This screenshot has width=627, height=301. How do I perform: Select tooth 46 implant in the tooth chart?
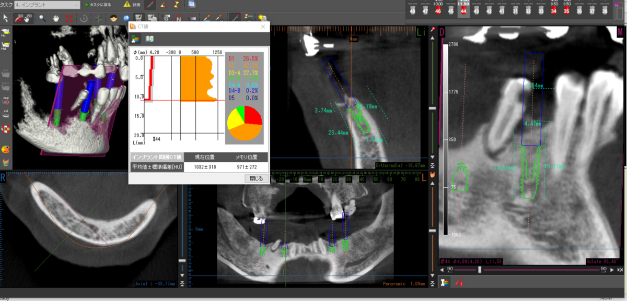click(x=438, y=10)
